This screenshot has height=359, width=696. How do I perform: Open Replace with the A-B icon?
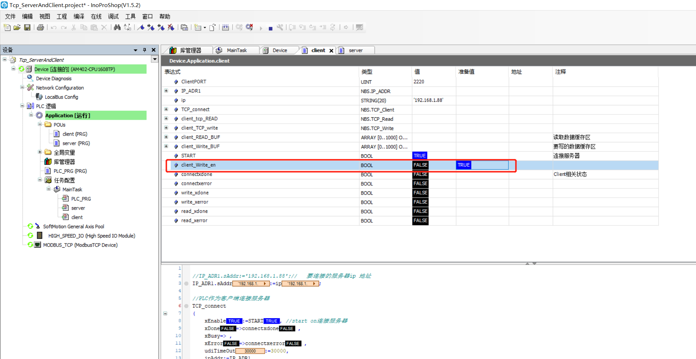pyautogui.click(x=127, y=27)
